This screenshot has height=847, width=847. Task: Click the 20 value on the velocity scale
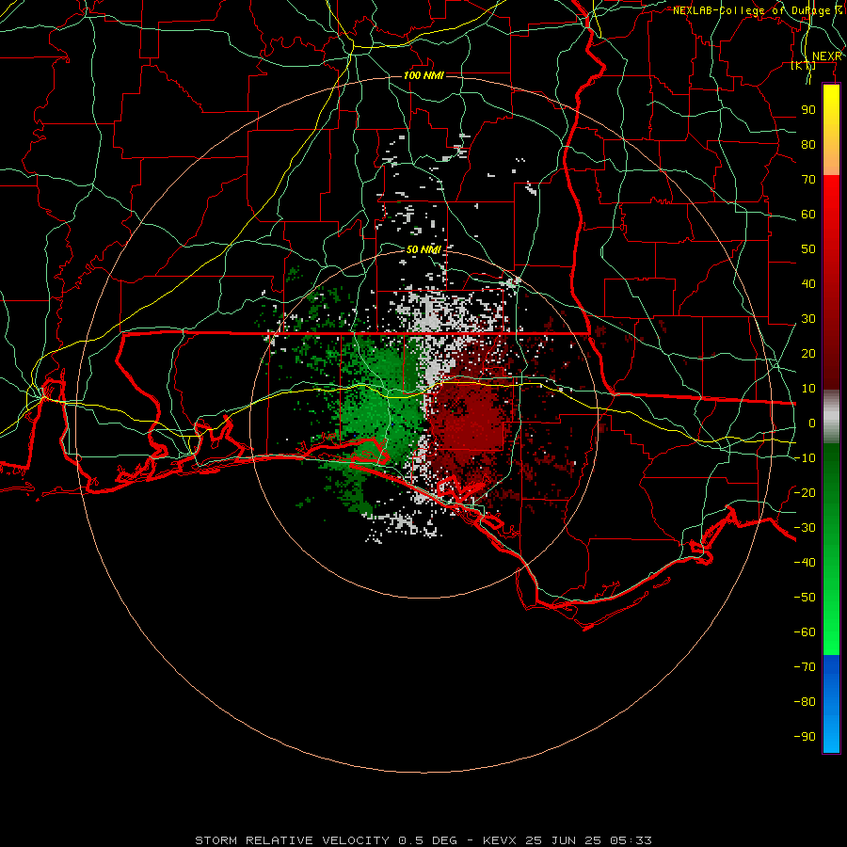coord(808,354)
